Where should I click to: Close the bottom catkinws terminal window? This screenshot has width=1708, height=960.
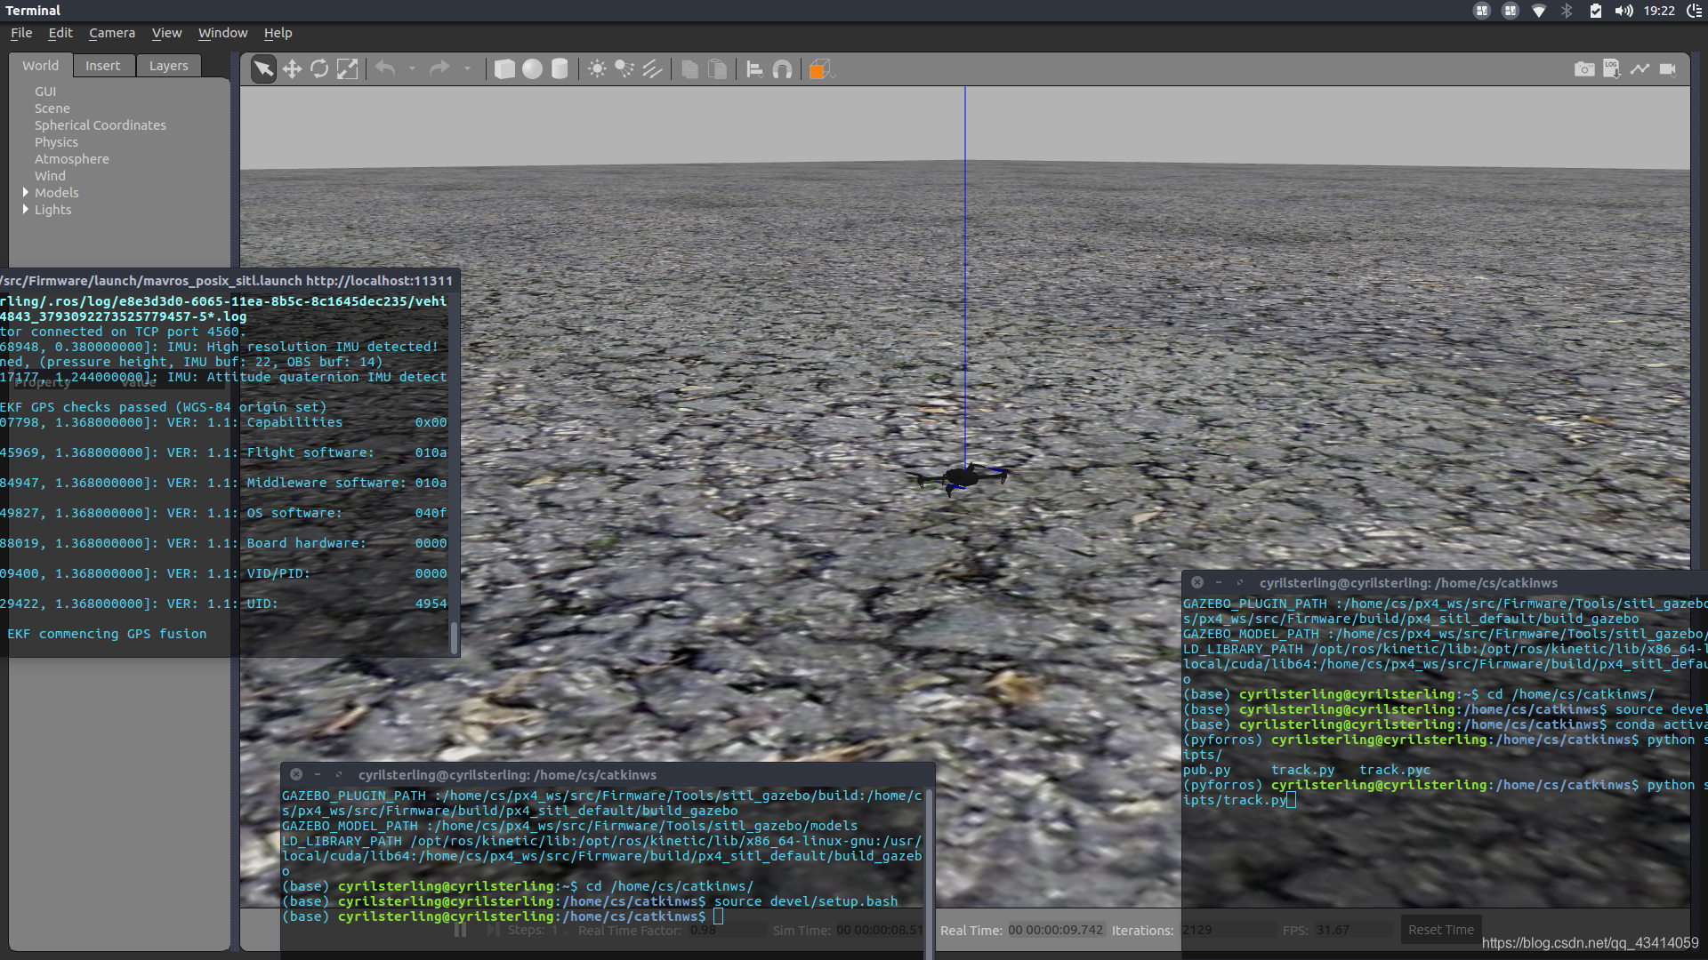tap(296, 775)
